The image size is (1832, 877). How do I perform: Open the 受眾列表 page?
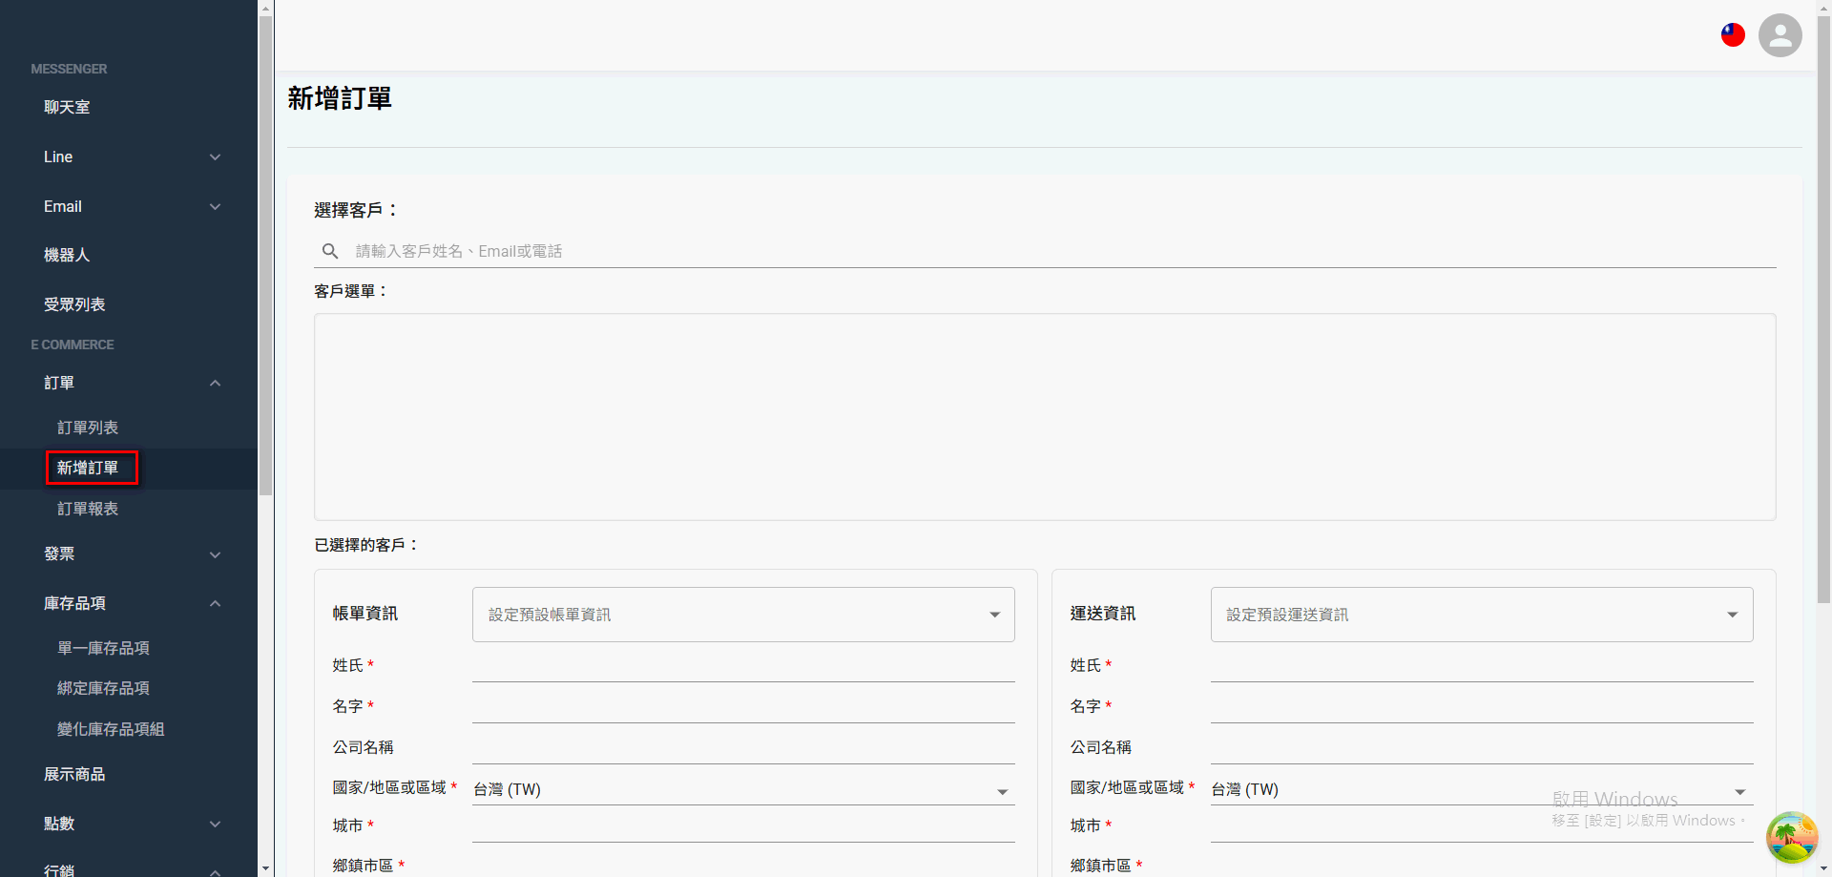pyautogui.click(x=74, y=303)
